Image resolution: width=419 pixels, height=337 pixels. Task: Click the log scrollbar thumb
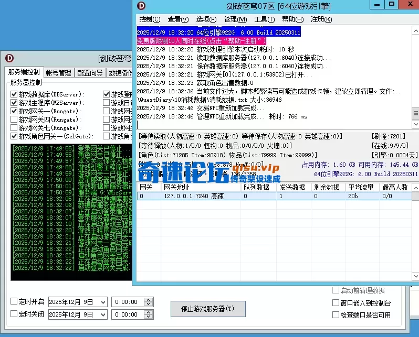tap(415, 113)
